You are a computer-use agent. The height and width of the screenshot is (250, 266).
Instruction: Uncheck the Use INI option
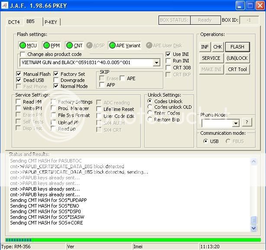[169, 54]
